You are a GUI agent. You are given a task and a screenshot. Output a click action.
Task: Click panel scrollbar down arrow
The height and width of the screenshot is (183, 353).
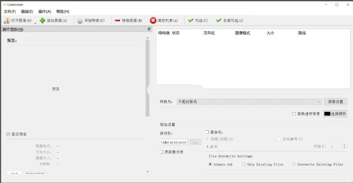tap(148, 172)
